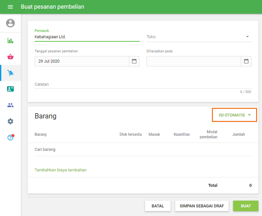Open calendar for purchase order date

click(x=134, y=61)
